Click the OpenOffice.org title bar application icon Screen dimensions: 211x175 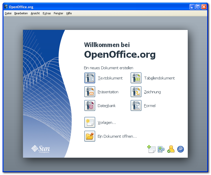click(6, 7)
